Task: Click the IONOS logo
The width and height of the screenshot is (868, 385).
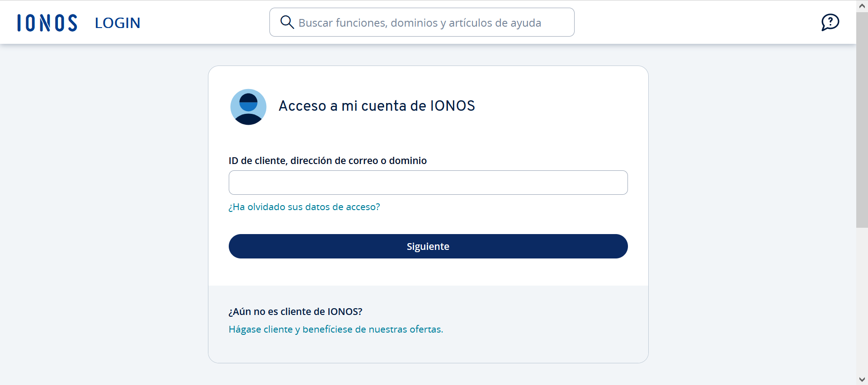Action: pos(47,23)
